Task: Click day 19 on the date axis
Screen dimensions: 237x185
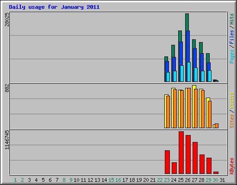Action: [x=139, y=180]
